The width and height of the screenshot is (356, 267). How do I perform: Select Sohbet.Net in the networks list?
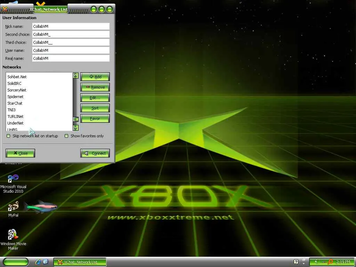pos(39,77)
